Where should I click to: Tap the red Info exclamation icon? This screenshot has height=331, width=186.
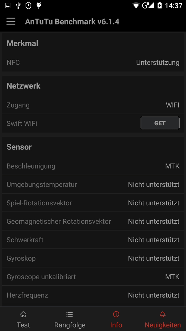(116, 314)
